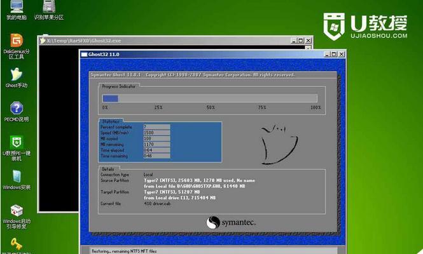This screenshot has width=423, height=254.
Task: Click the 25% mark label under progress bar
Action: [158, 107]
